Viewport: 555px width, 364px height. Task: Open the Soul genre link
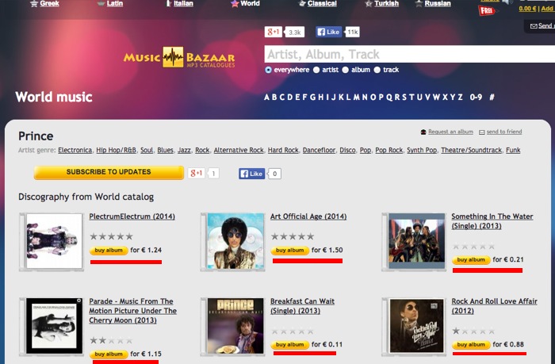[x=147, y=150]
